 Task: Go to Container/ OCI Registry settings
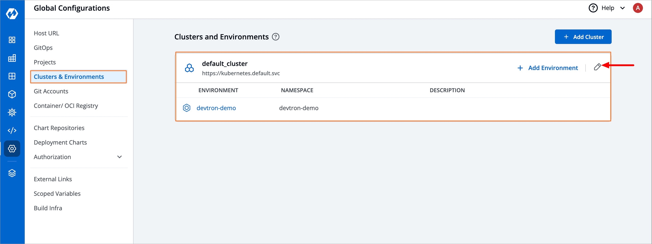[x=66, y=106]
